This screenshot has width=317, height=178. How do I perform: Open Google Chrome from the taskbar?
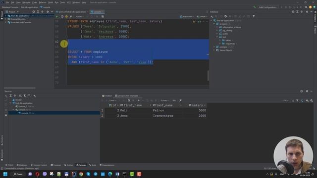[81, 174]
